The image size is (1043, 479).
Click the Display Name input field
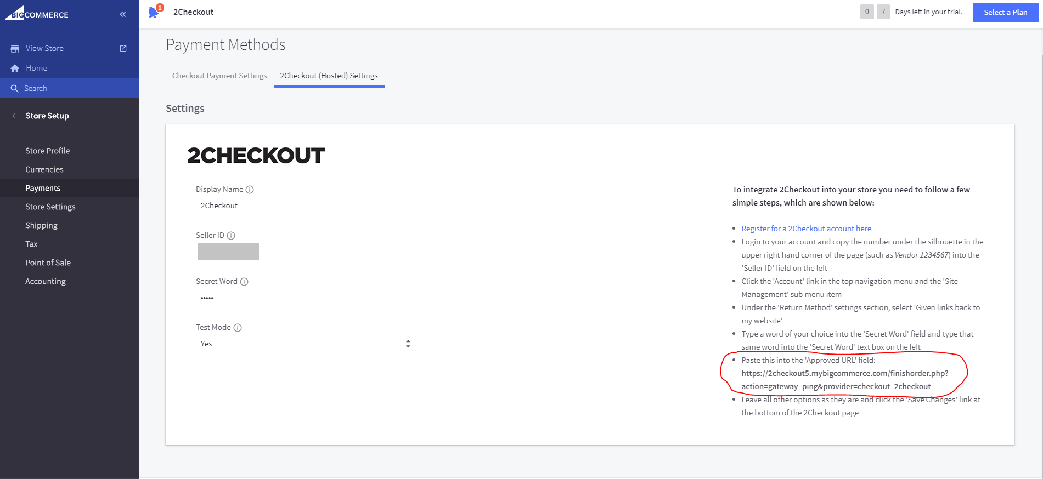click(360, 206)
